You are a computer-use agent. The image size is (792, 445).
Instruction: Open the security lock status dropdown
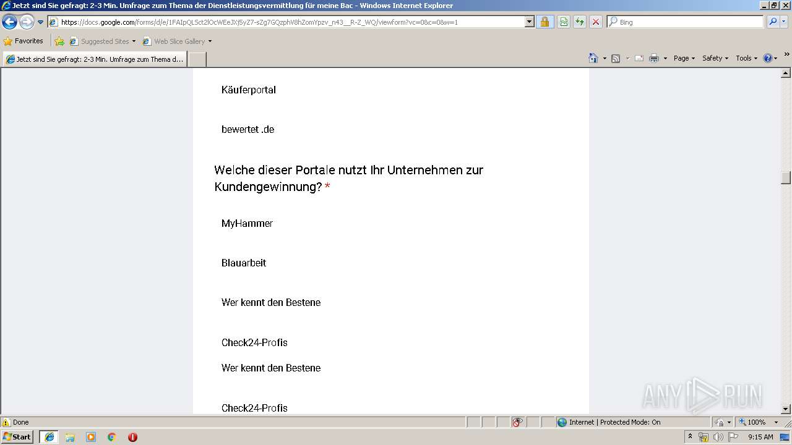click(x=723, y=422)
